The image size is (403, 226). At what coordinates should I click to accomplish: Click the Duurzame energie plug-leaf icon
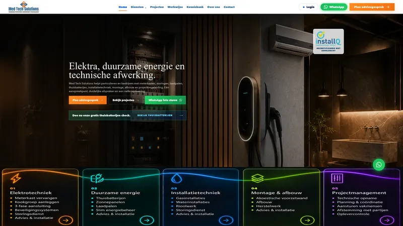coord(97,178)
